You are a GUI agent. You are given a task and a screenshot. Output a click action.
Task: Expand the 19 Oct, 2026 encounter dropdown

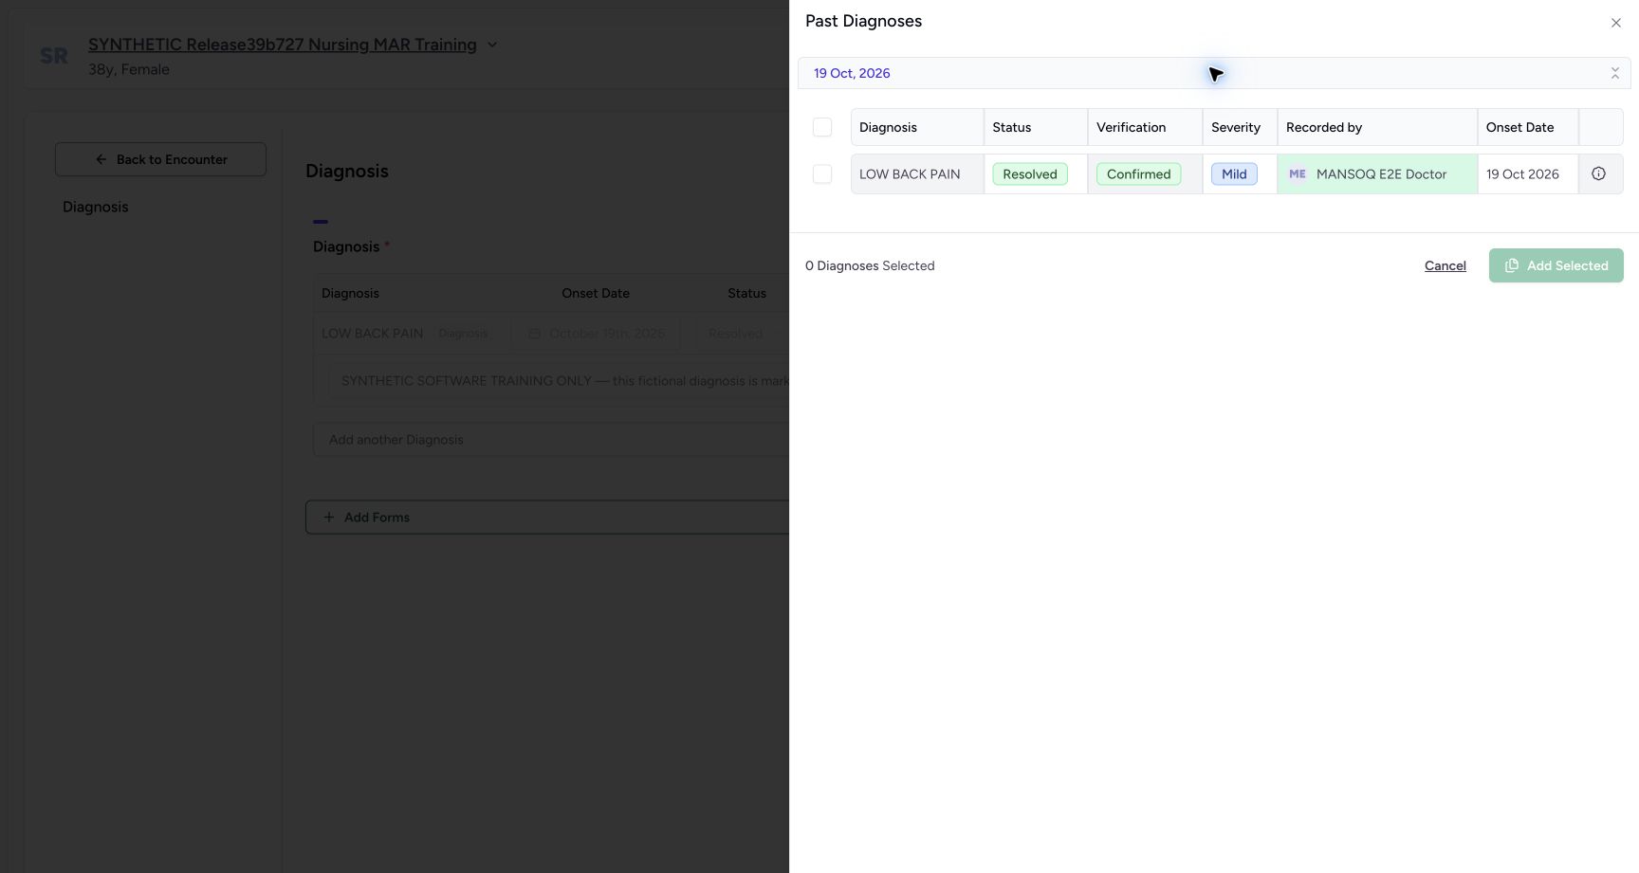1214,73
